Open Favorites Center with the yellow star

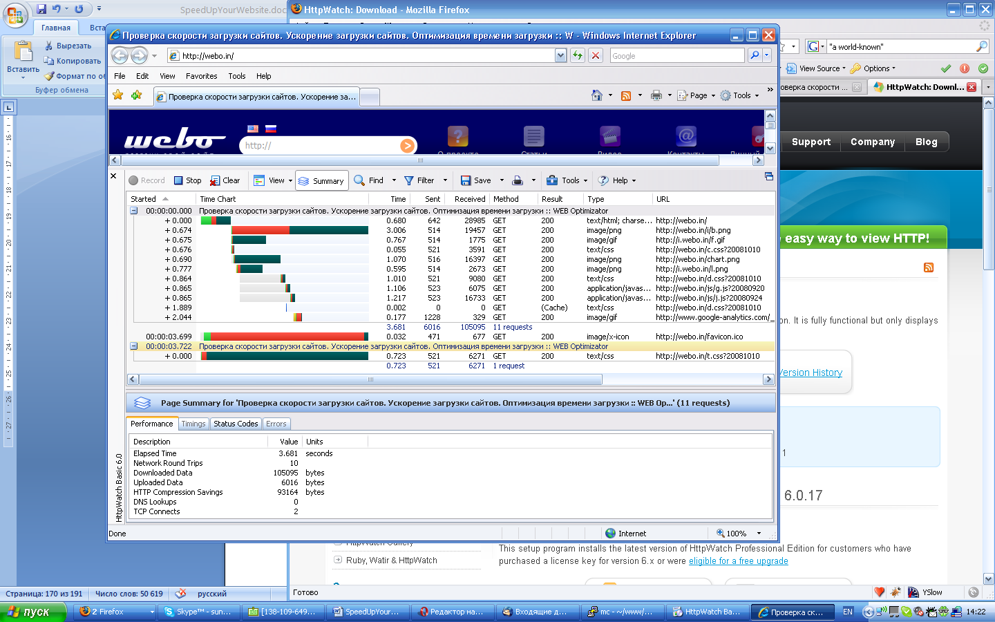pyautogui.click(x=118, y=95)
